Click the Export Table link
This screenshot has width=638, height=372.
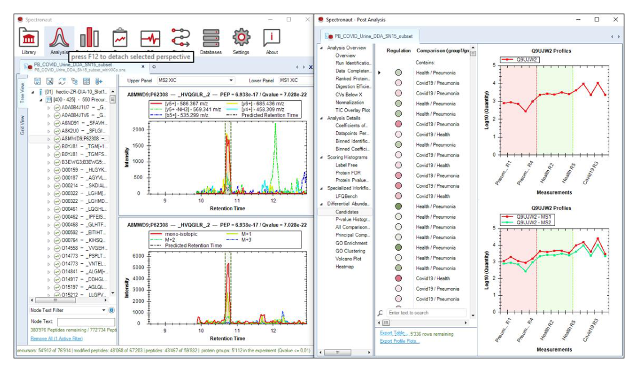[394, 333]
